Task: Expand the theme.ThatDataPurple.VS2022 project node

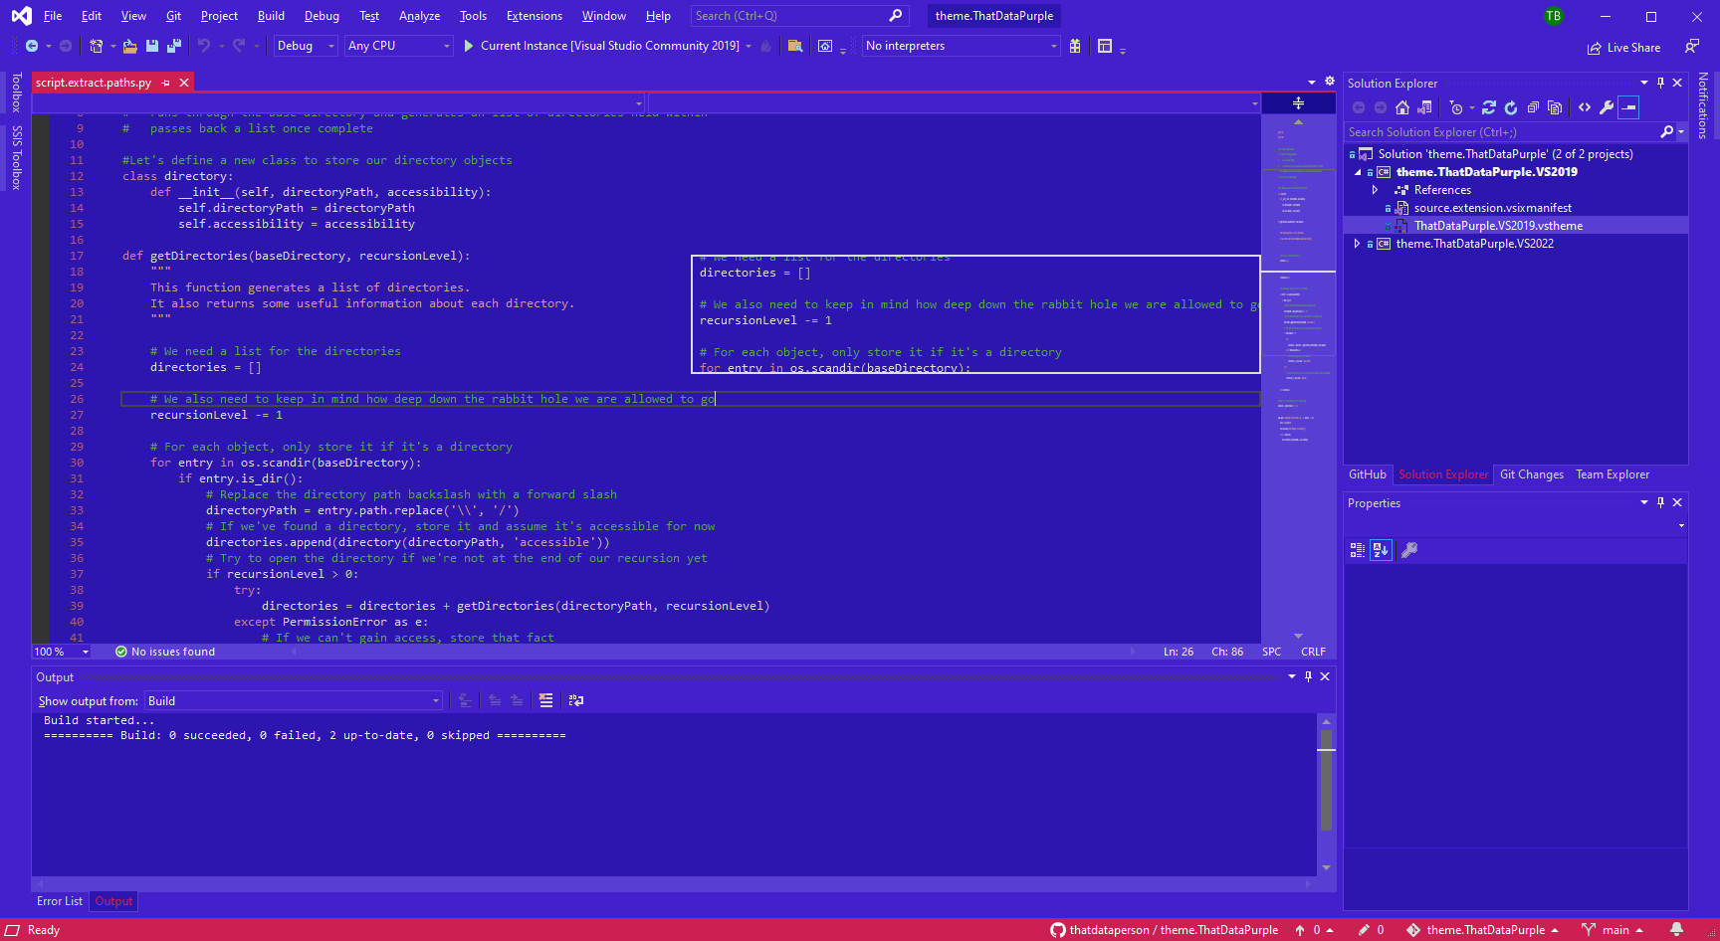Action: [x=1358, y=243]
